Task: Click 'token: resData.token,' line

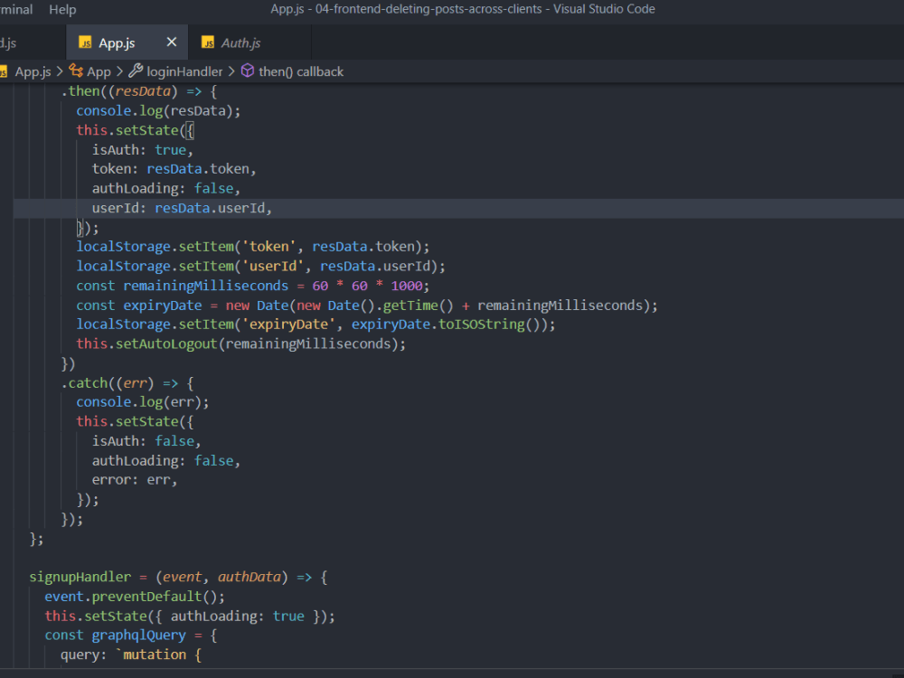Action: (x=174, y=169)
